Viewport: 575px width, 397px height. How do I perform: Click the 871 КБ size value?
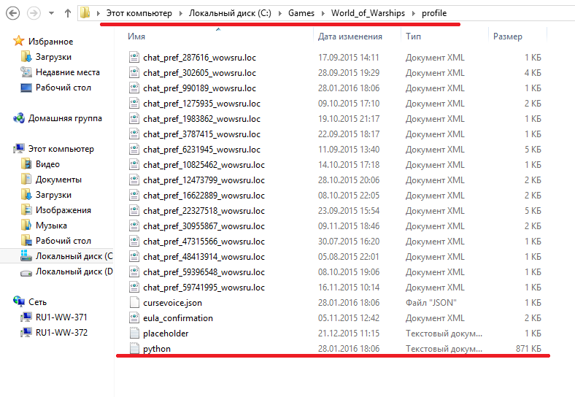[528, 349]
